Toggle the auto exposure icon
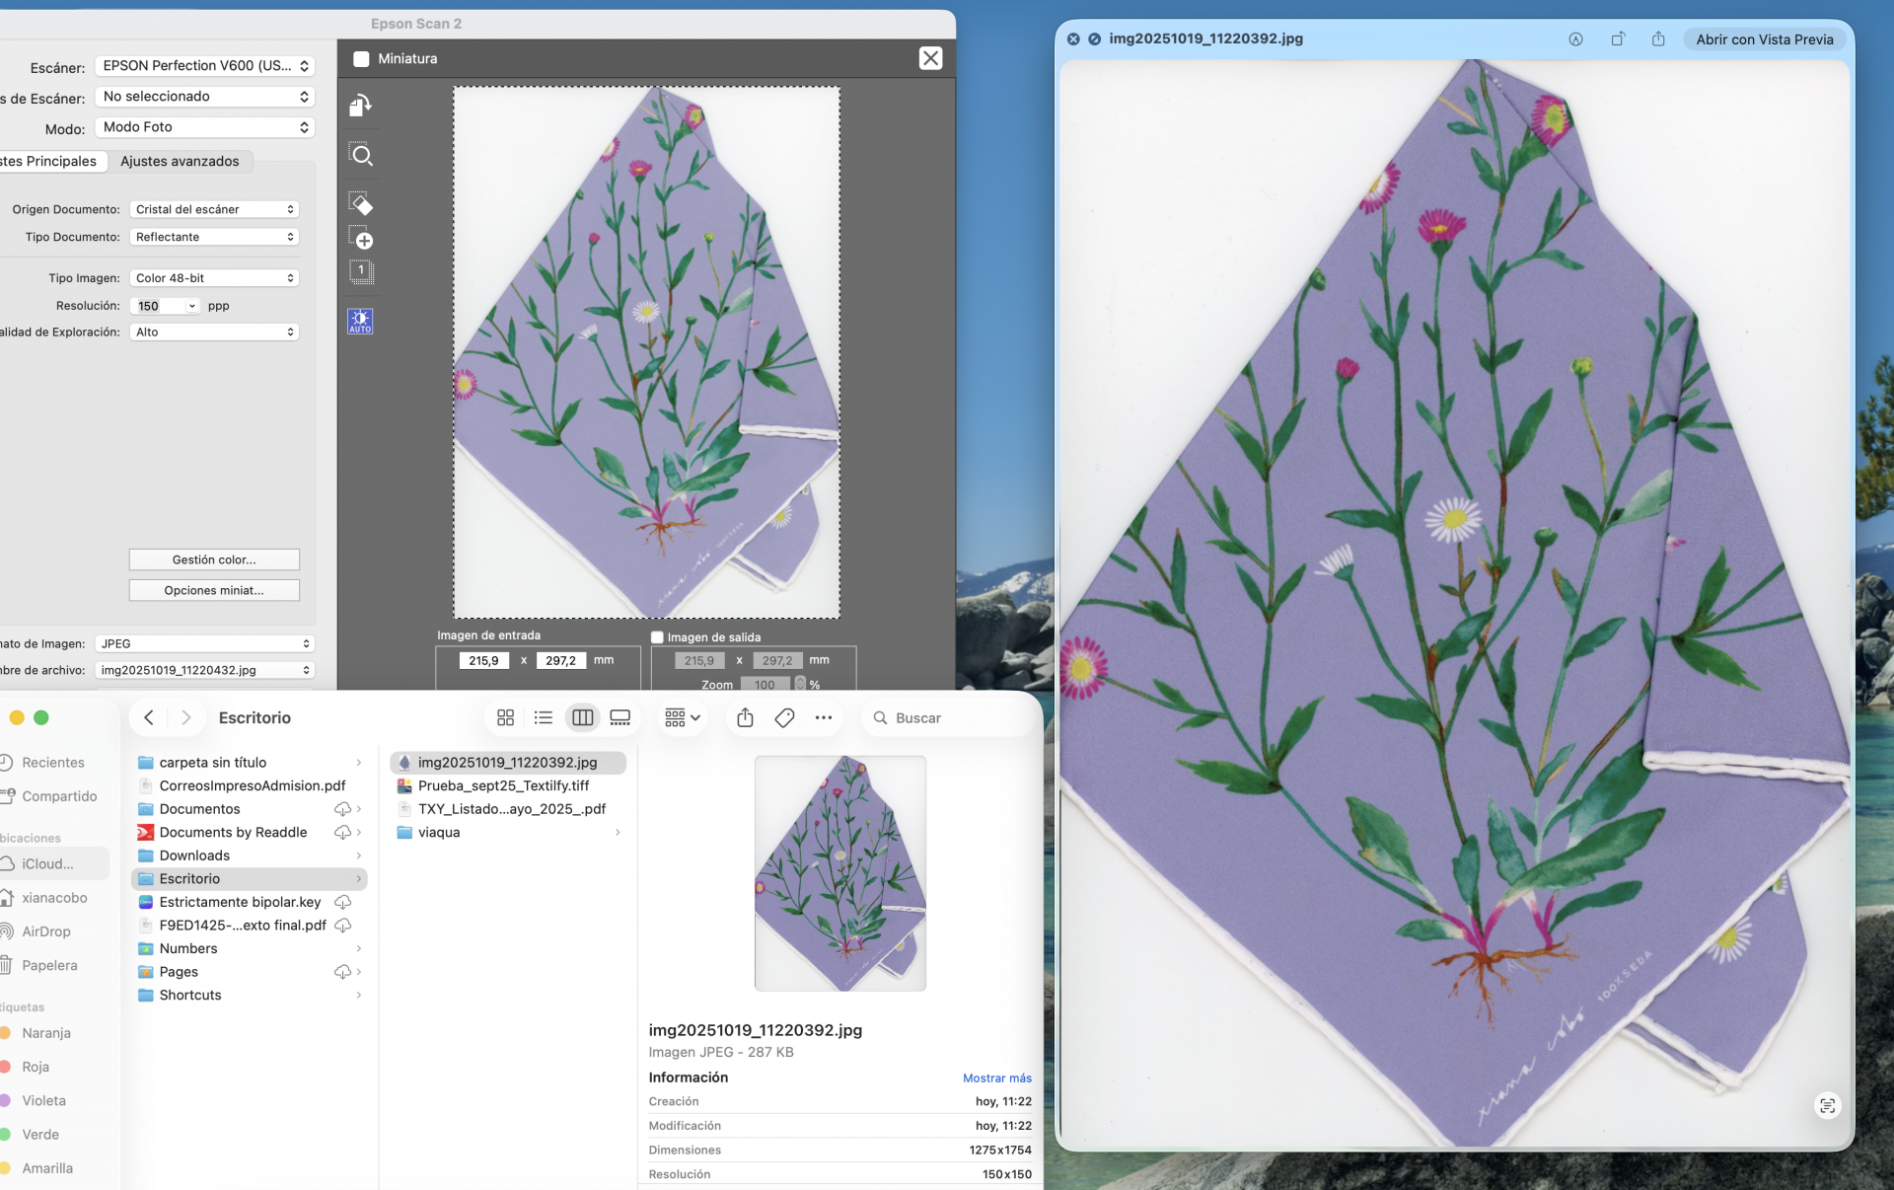This screenshot has height=1190, width=1894. pyautogui.click(x=360, y=320)
